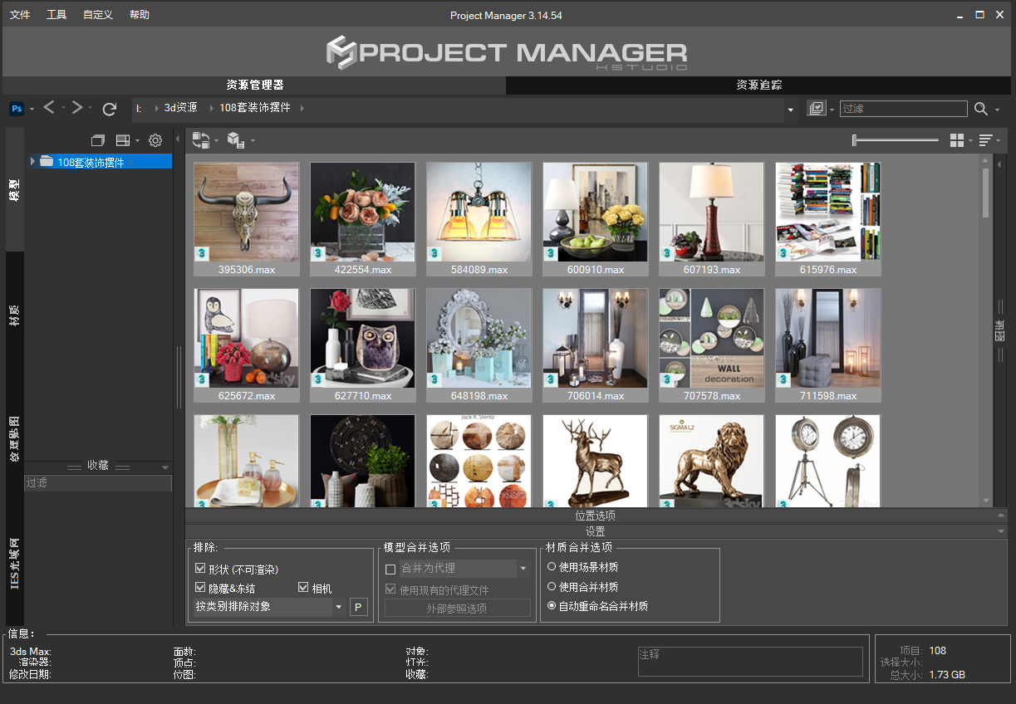
Task: Toggle the 相机 checkbox
Action: coord(303,588)
